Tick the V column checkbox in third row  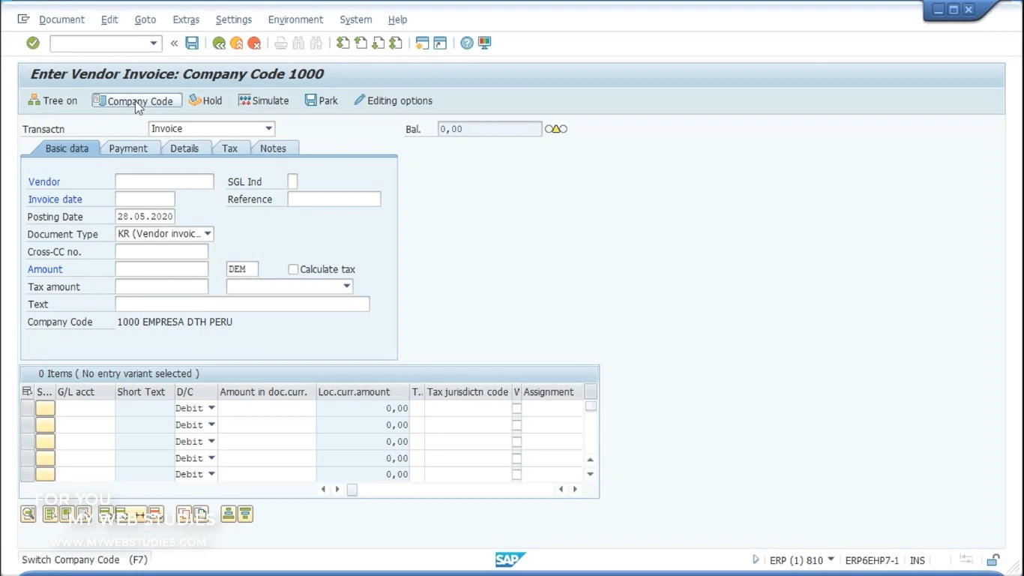coord(516,442)
